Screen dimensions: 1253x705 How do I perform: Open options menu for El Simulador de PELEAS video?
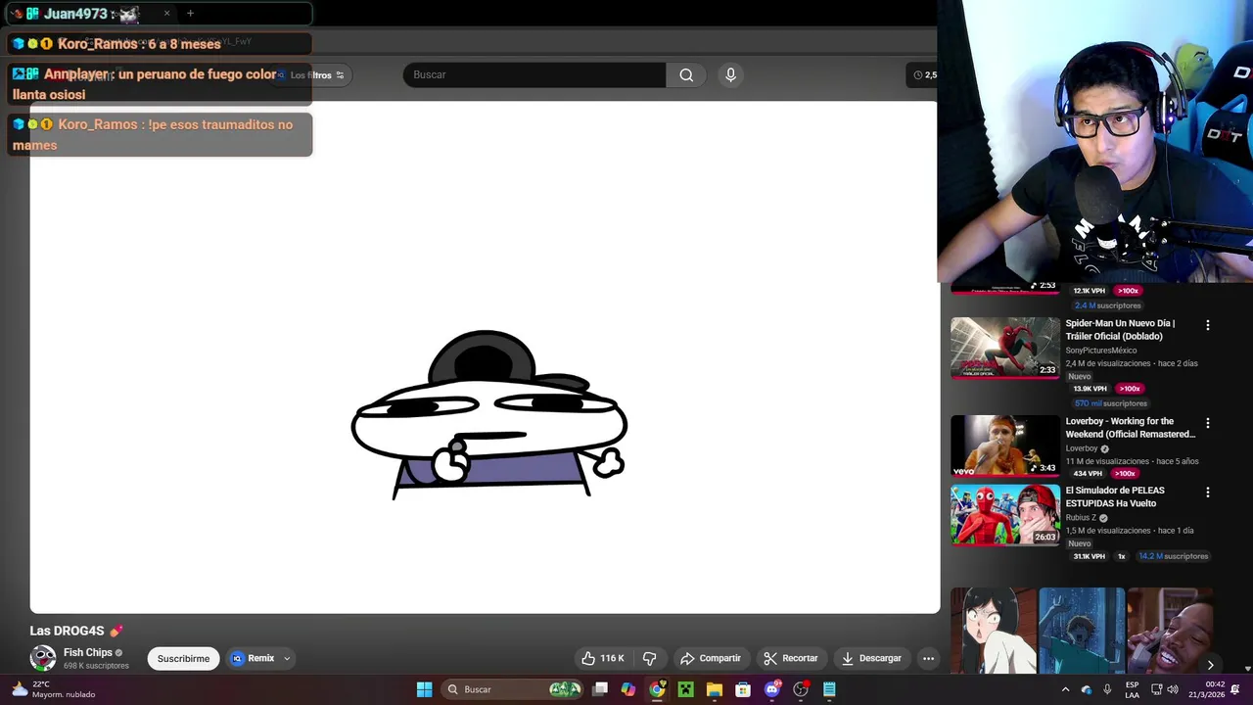(x=1207, y=493)
